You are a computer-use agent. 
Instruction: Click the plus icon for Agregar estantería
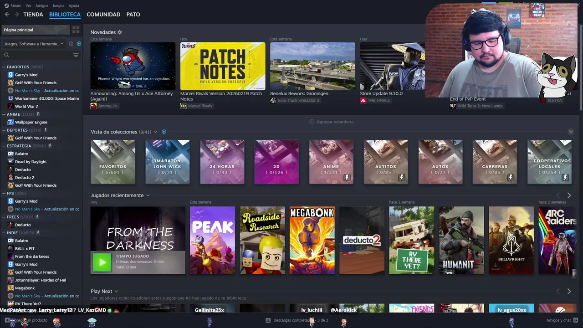tap(312, 122)
